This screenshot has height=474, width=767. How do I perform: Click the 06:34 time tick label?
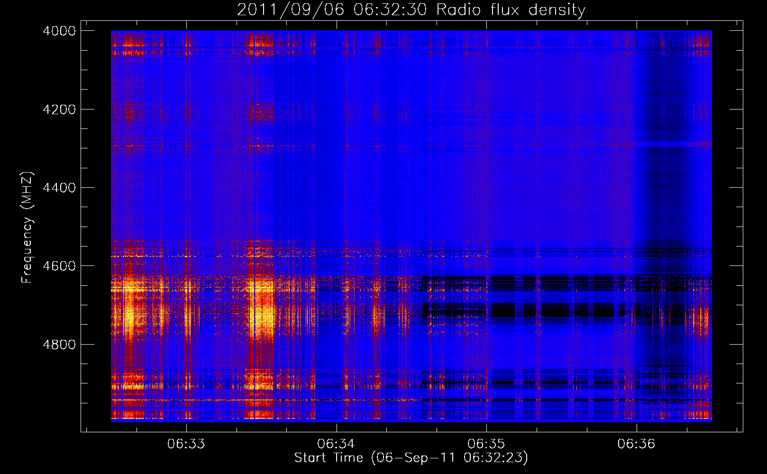[336, 444]
